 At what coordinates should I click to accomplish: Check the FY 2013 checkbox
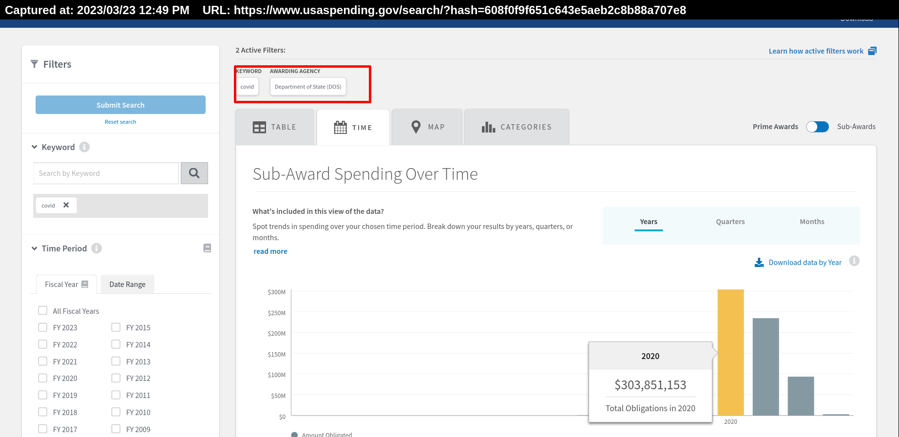[x=116, y=361]
